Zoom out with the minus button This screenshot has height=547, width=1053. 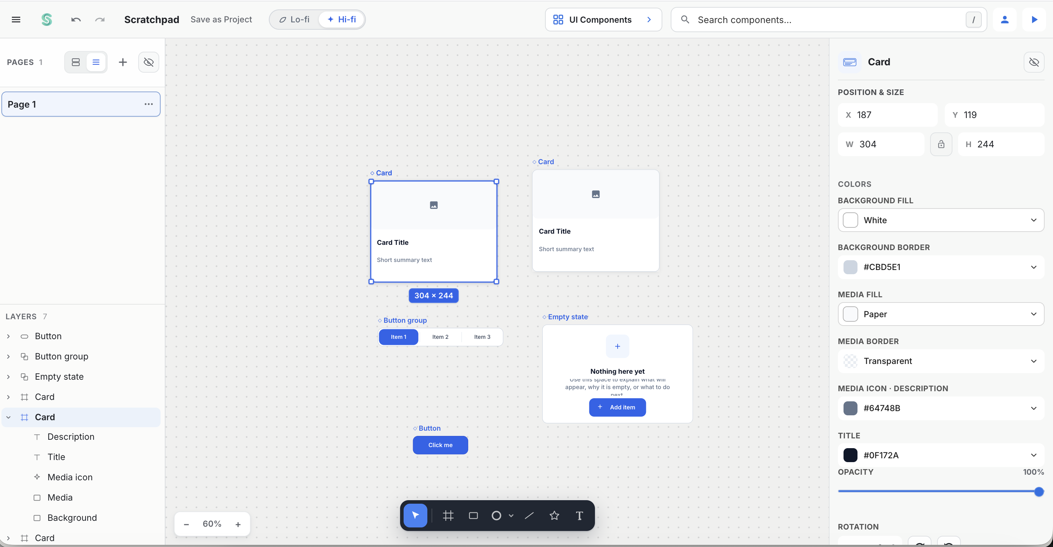[x=186, y=524]
